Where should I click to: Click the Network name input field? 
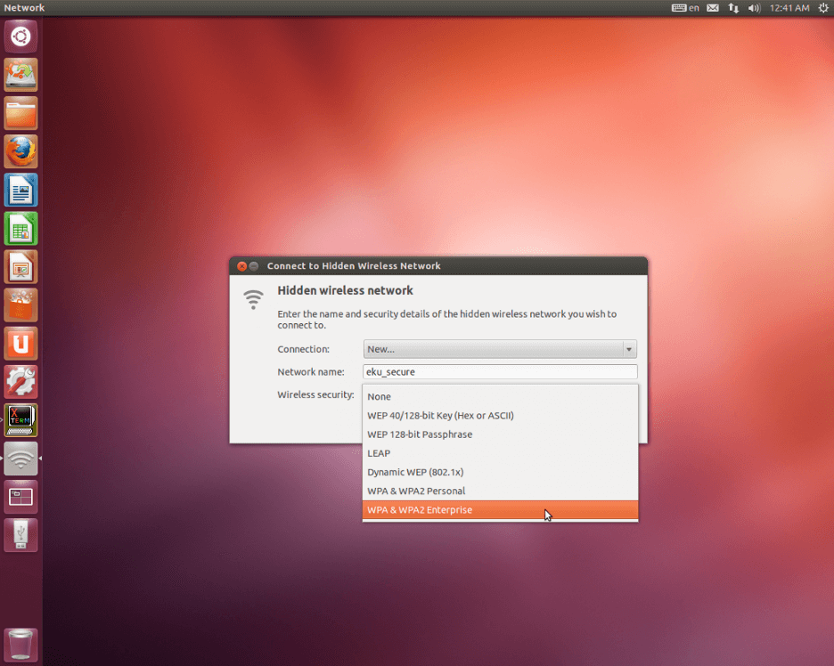click(500, 372)
